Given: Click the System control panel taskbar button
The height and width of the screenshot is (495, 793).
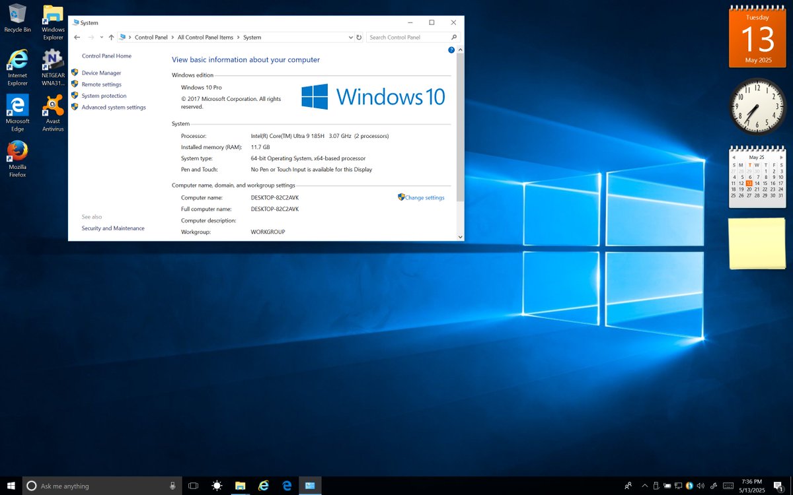Looking at the screenshot, I should pyautogui.click(x=310, y=486).
